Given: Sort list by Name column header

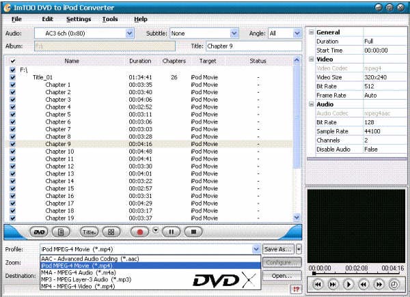Looking at the screenshot, I should (72, 61).
